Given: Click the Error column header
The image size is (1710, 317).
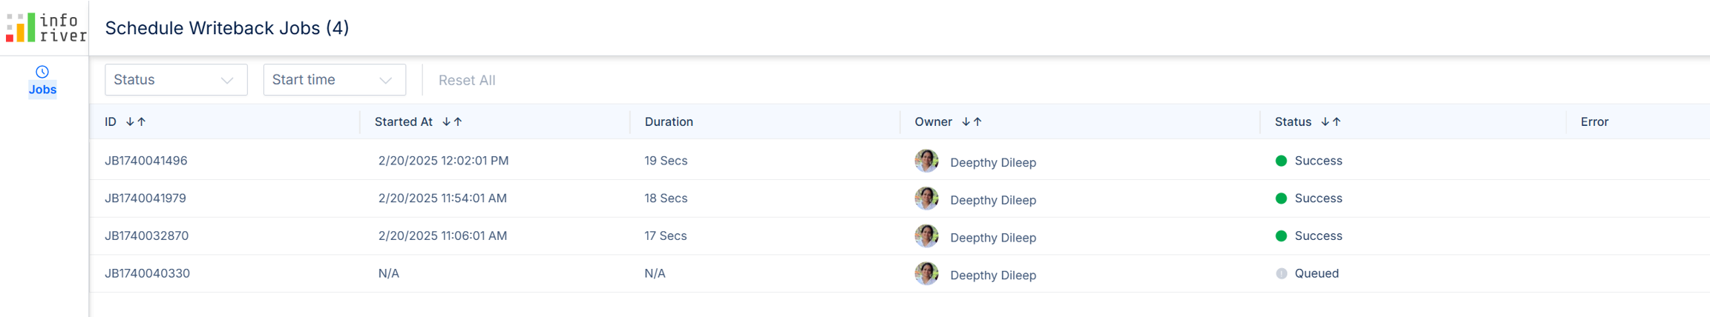Looking at the screenshot, I should 1594,122.
